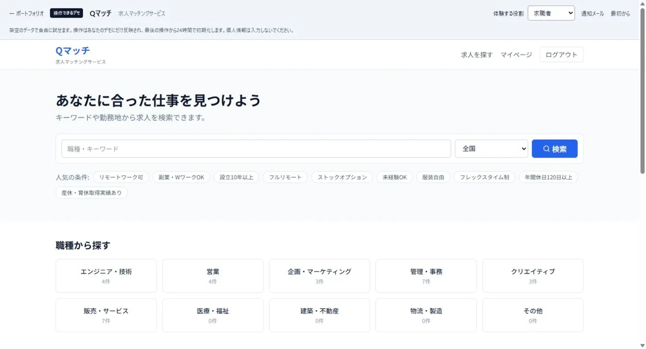Select the 未経験OK condition tag

[x=395, y=177]
